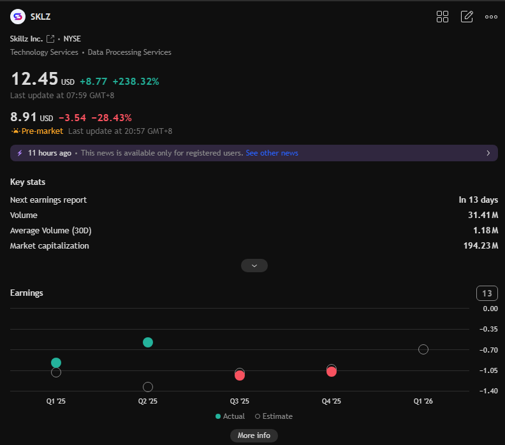Click the Actual legend item

[230, 416]
